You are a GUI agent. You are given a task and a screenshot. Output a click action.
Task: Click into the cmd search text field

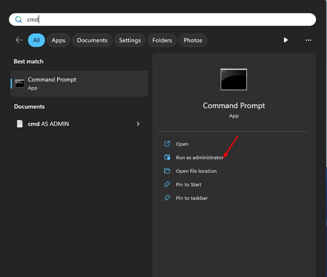(163, 20)
